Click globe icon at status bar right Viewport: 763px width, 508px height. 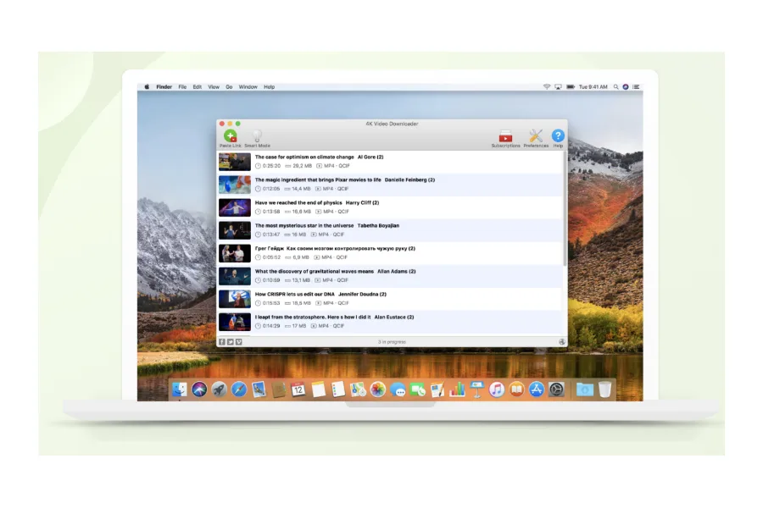(x=562, y=342)
